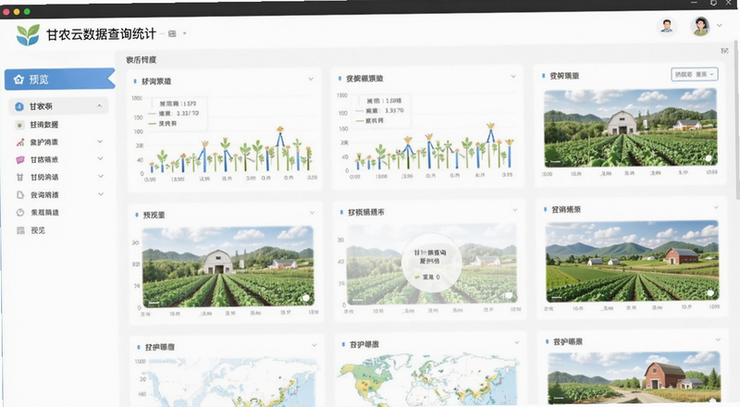
Task: Click the gray grid icon at sidebar bottom
Action: tap(20, 230)
